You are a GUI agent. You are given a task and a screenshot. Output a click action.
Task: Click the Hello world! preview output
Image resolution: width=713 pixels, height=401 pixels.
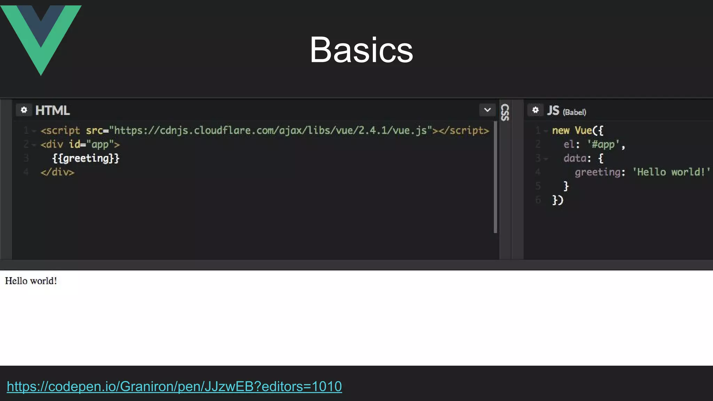pos(31,281)
